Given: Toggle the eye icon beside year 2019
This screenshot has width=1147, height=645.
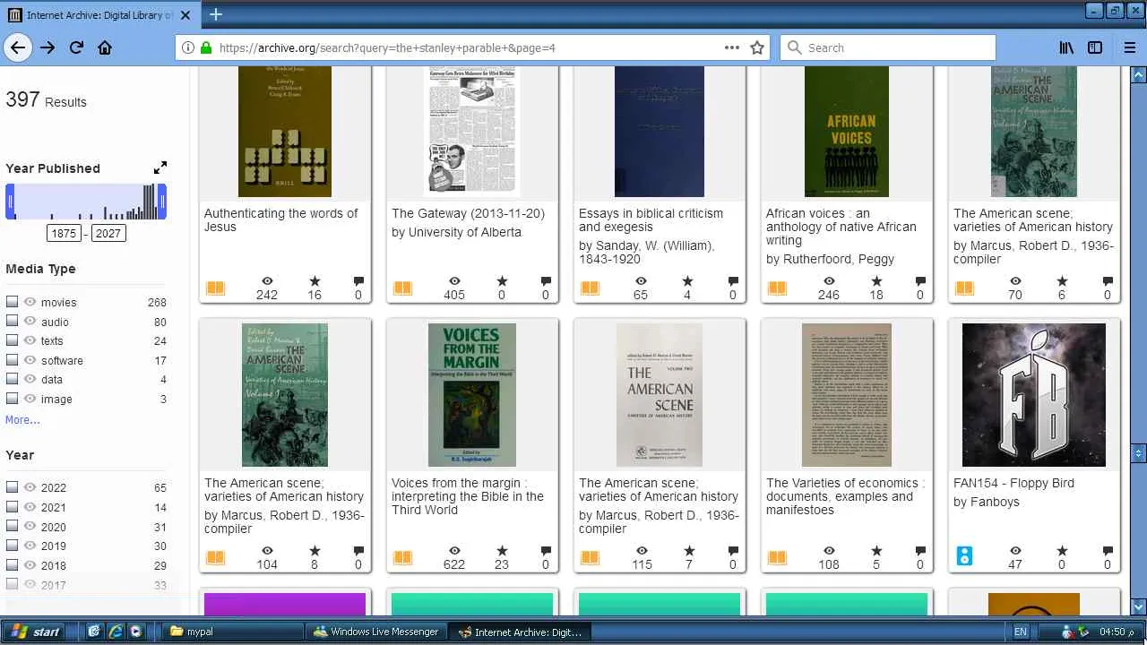Looking at the screenshot, I should tap(30, 546).
